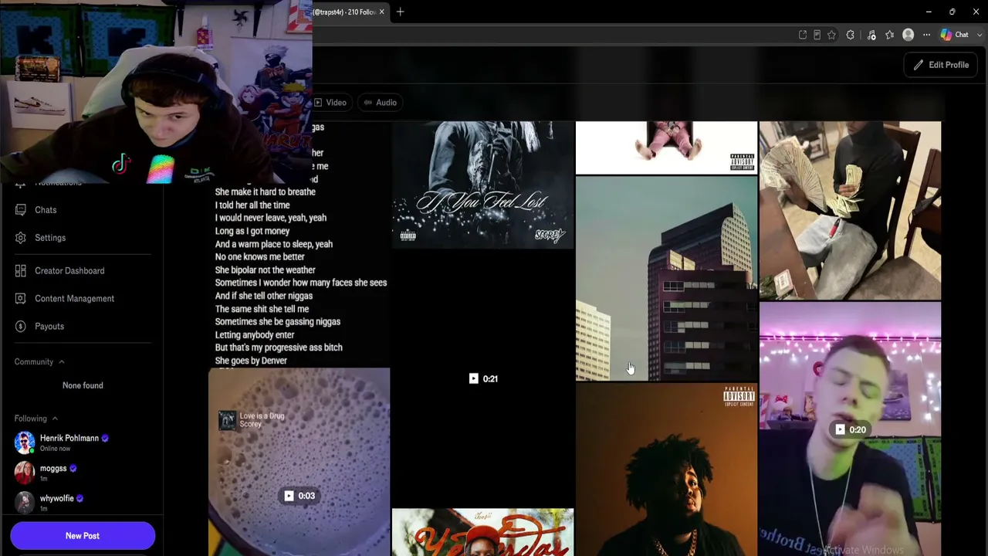Click Henrik Pohlmann's avatar
Viewport: 988px width, 556px height.
point(25,442)
